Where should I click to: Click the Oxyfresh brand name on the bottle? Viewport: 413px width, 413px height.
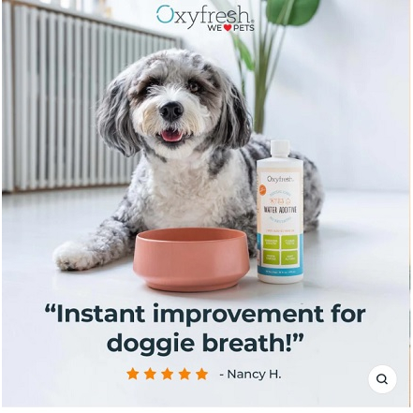point(280,179)
